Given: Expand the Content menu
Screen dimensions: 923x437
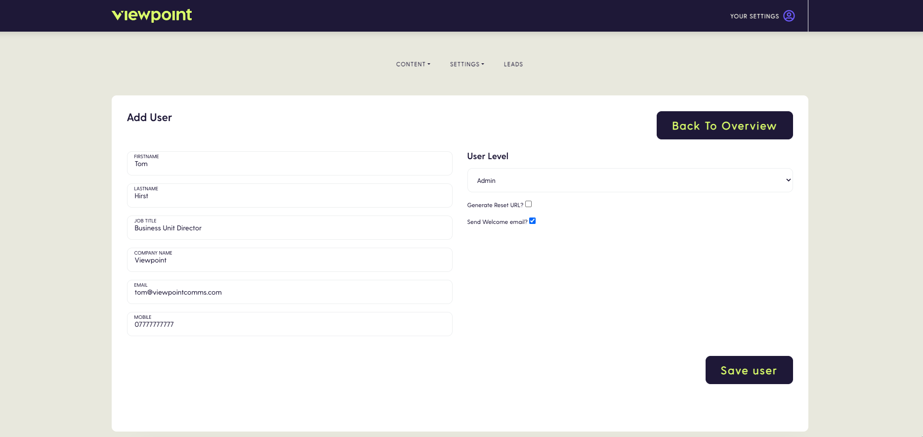Looking at the screenshot, I should coord(413,64).
